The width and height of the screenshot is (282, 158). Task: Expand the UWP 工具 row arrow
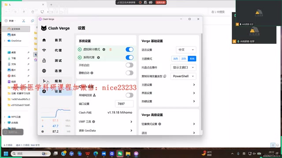coord(131,122)
